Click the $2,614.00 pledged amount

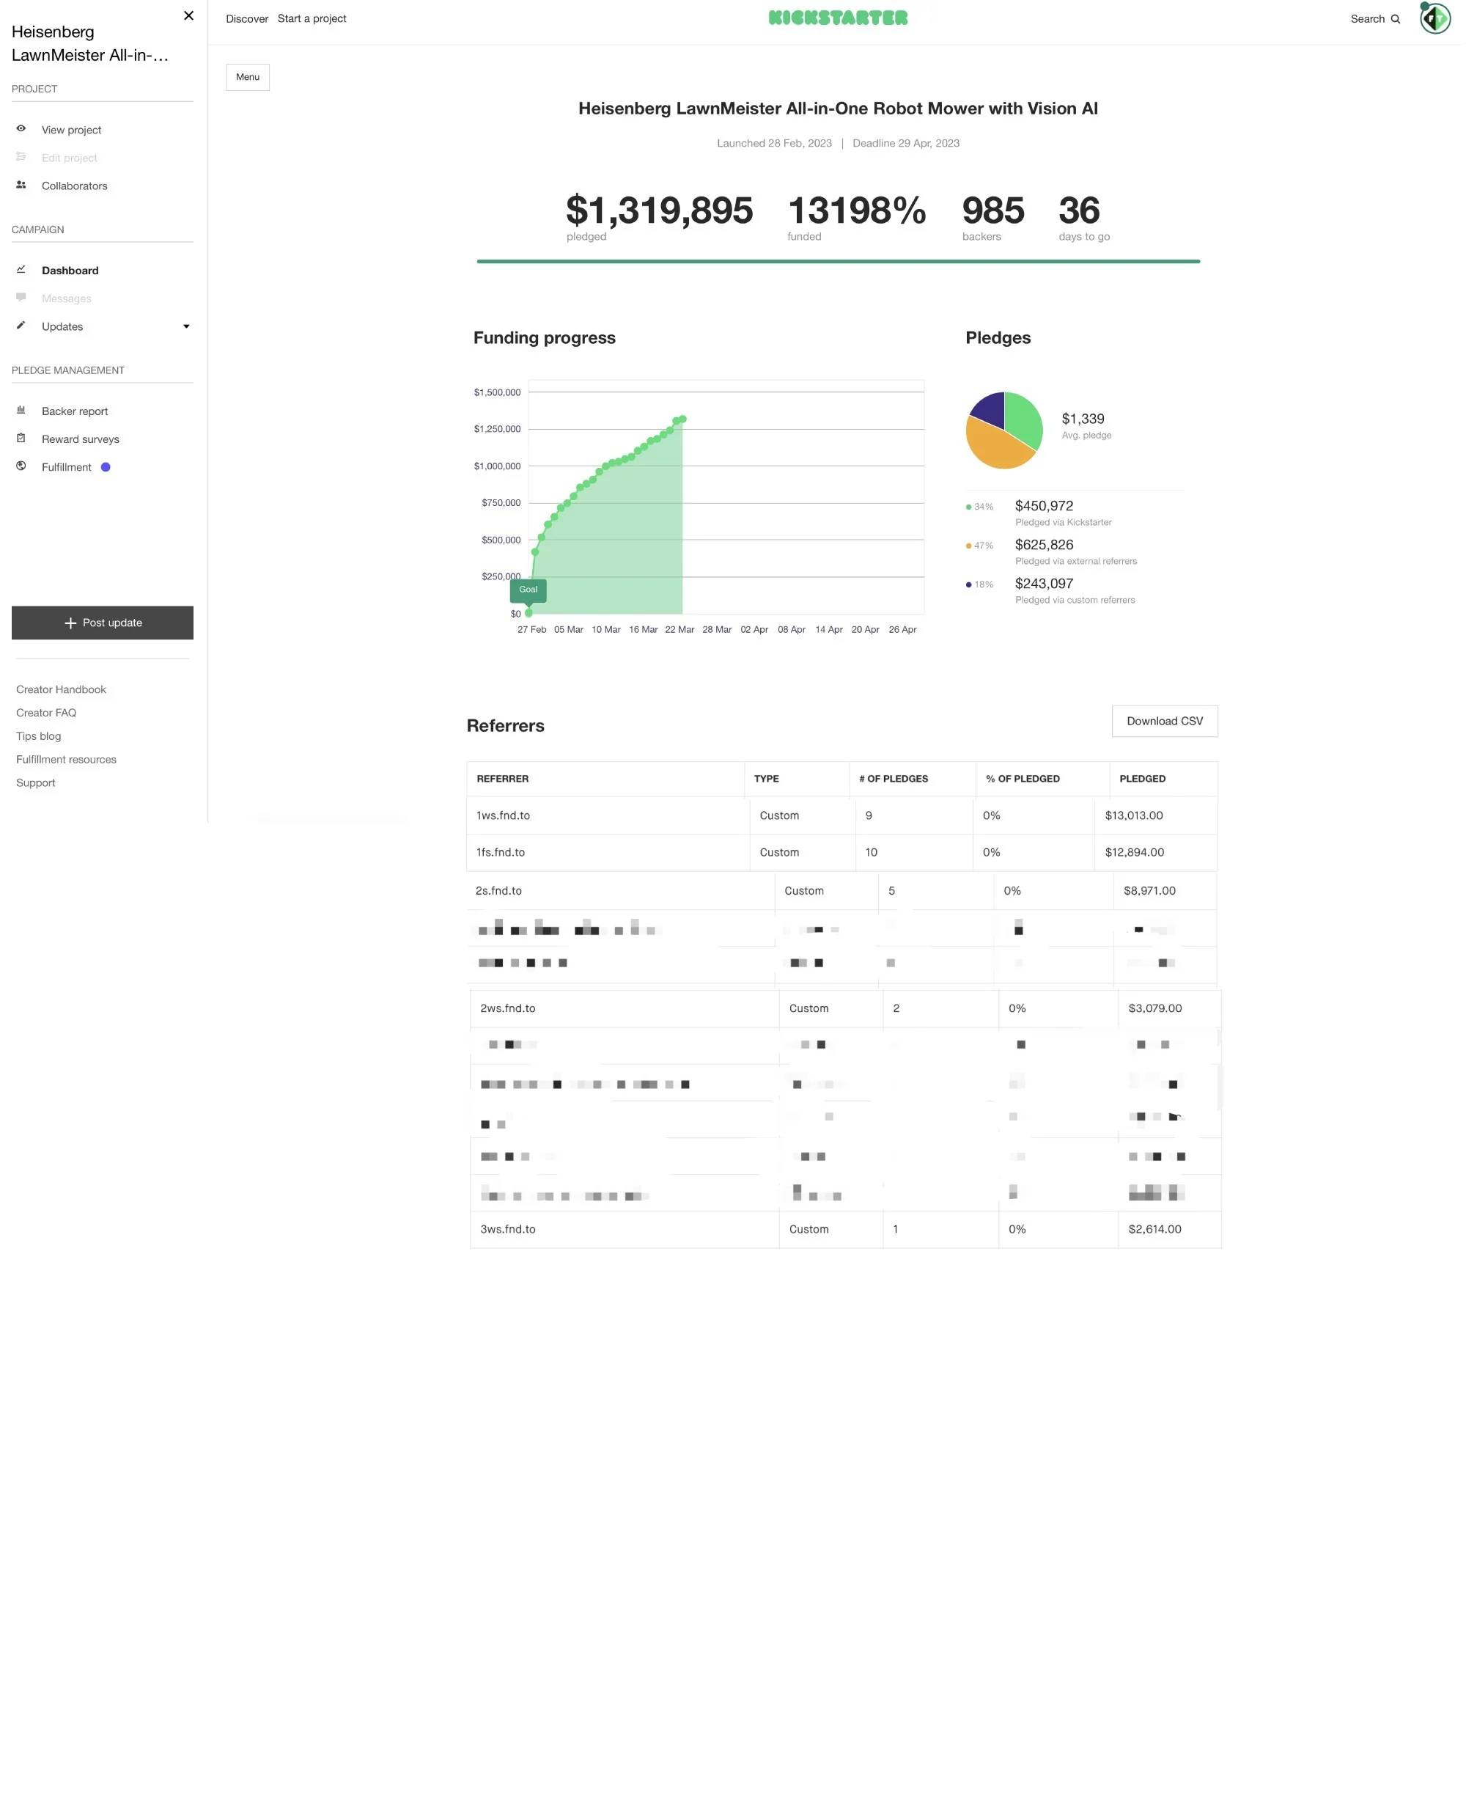point(1154,1229)
